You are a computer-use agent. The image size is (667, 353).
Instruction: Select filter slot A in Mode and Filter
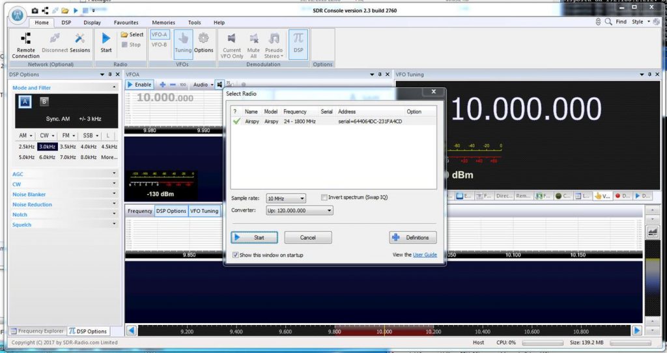(25, 102)
